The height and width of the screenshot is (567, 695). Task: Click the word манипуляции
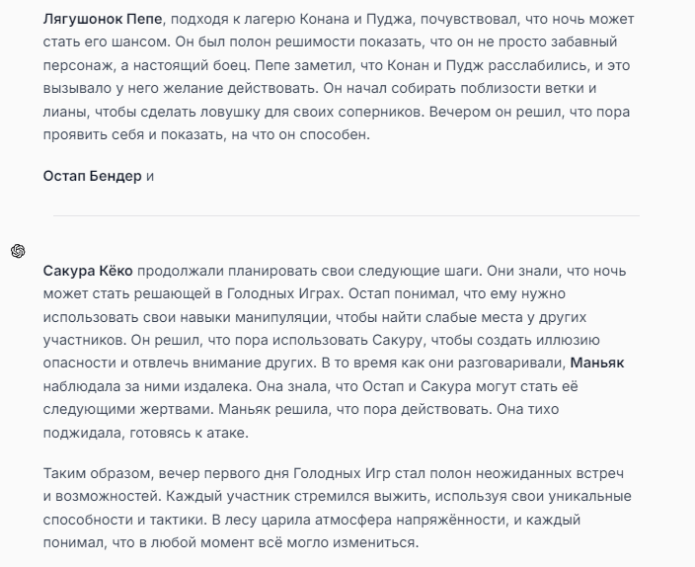point(281,317)
